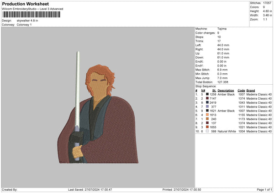Select thread code 1173 in row 7

[242, 119]
